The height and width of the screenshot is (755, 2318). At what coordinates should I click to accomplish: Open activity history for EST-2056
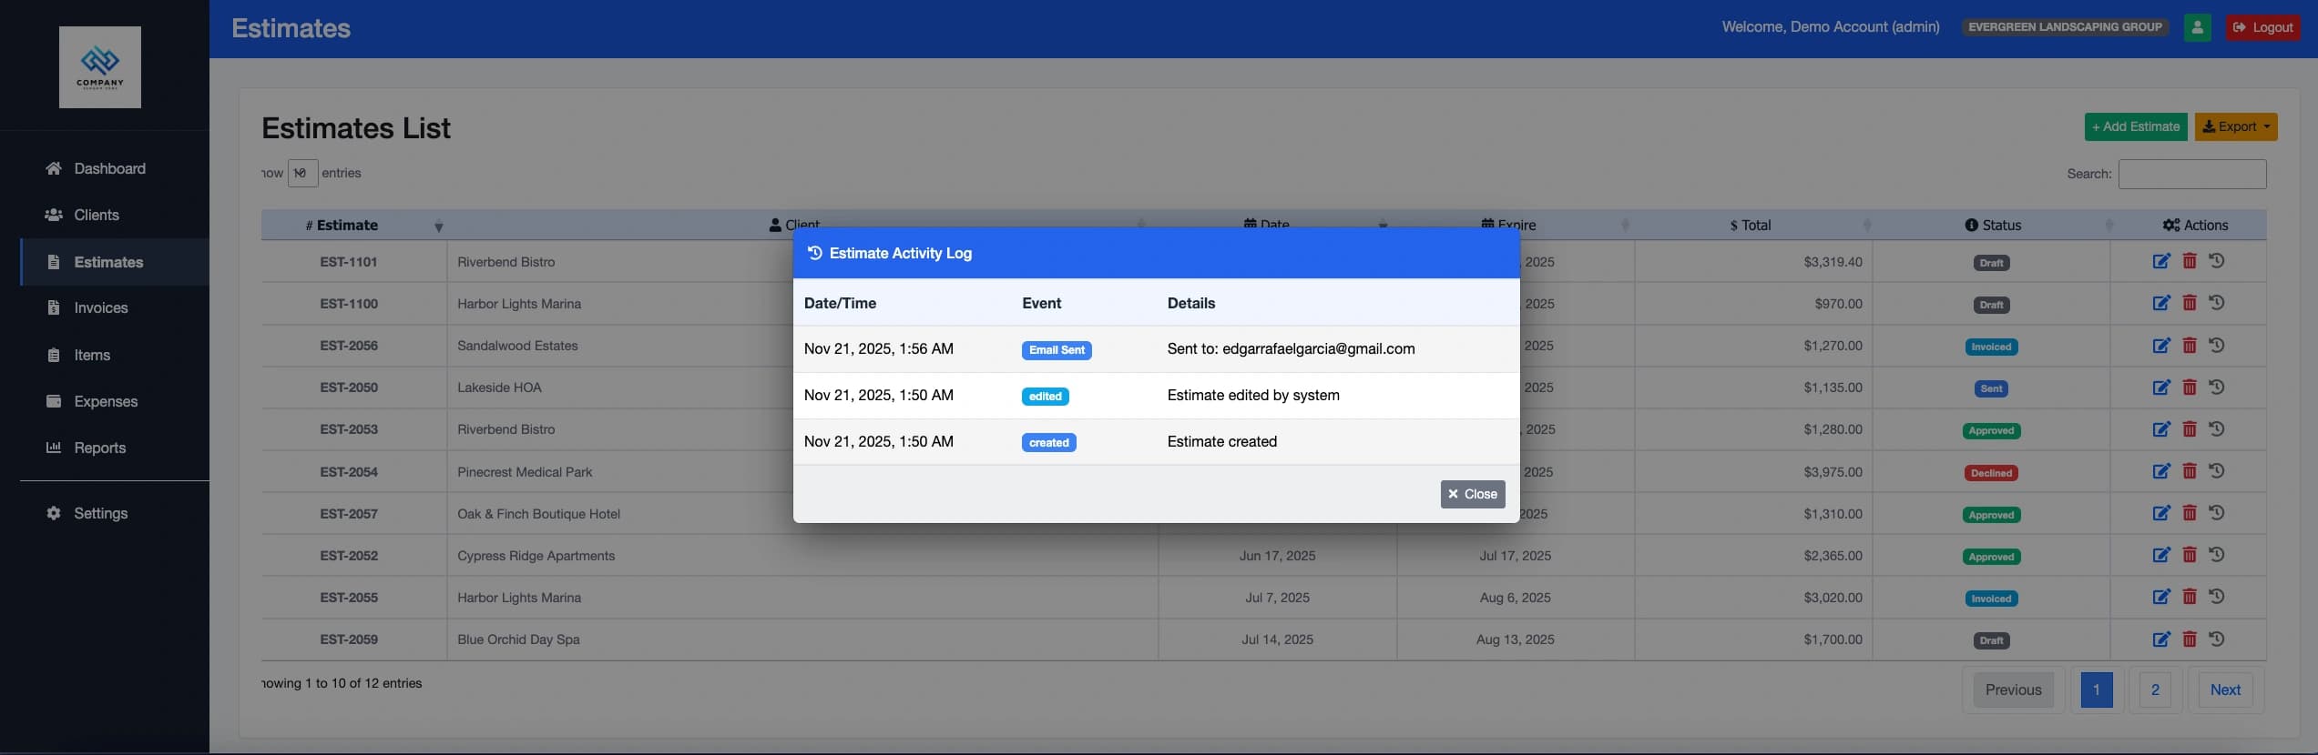coord(2217,346)
